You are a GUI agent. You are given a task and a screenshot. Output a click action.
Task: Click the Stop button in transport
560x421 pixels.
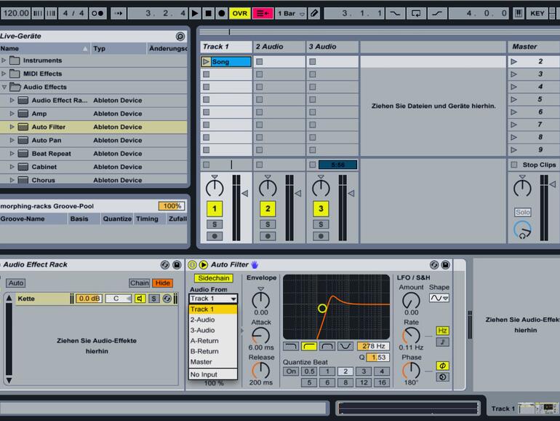(x=208, y=13)
